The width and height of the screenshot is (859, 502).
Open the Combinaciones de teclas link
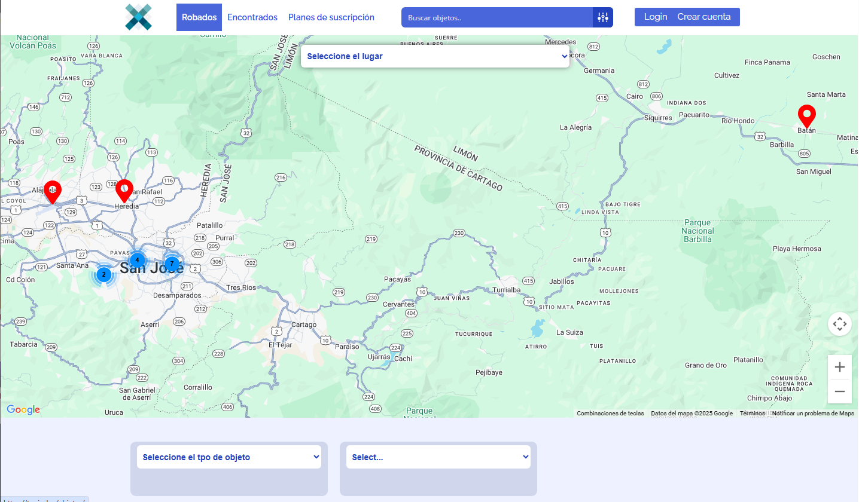pos(610,413)
